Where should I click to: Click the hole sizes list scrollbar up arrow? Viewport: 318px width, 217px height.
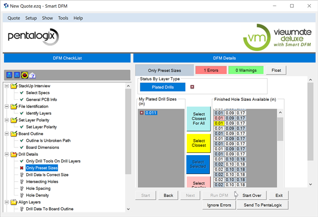[280, 113]
